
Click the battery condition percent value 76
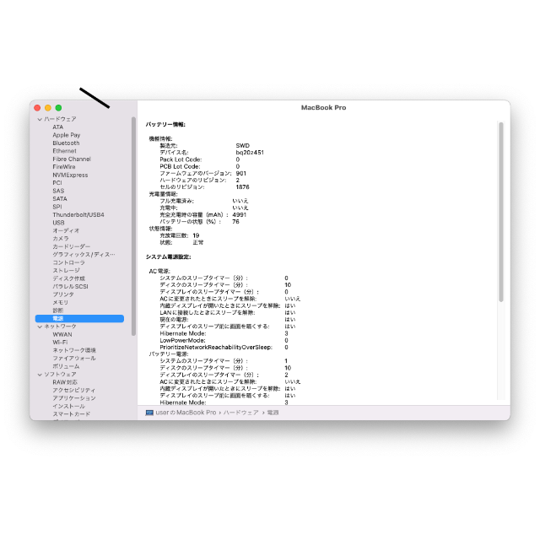pos(235,221)
